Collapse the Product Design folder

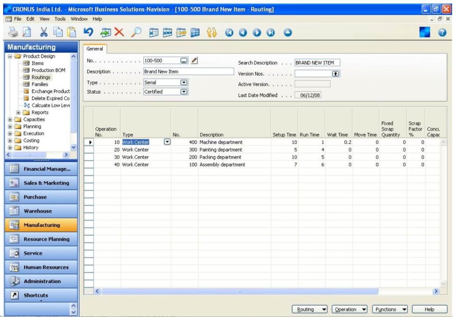click(x=10, y=56)
